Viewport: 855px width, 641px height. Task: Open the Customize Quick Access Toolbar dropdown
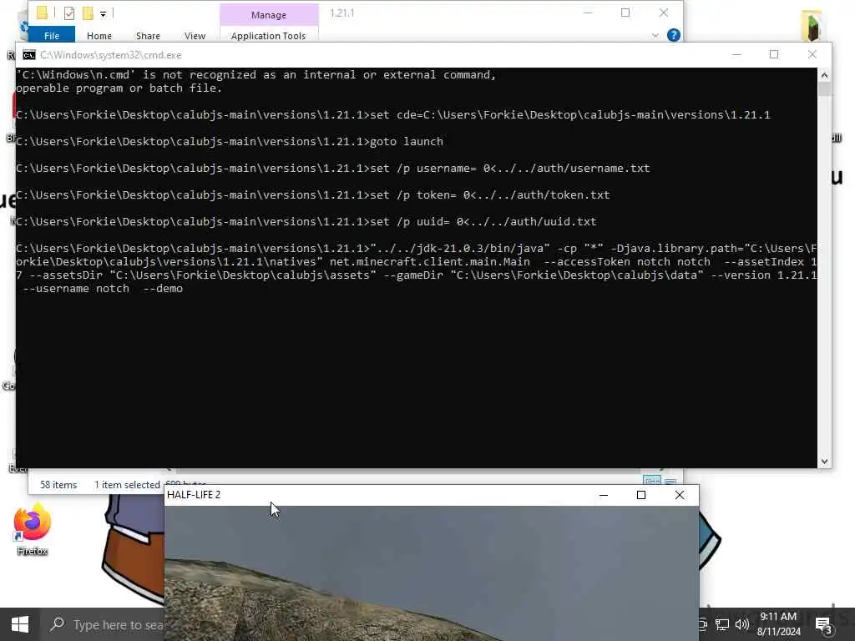pyautogui.click(x=103, y=13)
